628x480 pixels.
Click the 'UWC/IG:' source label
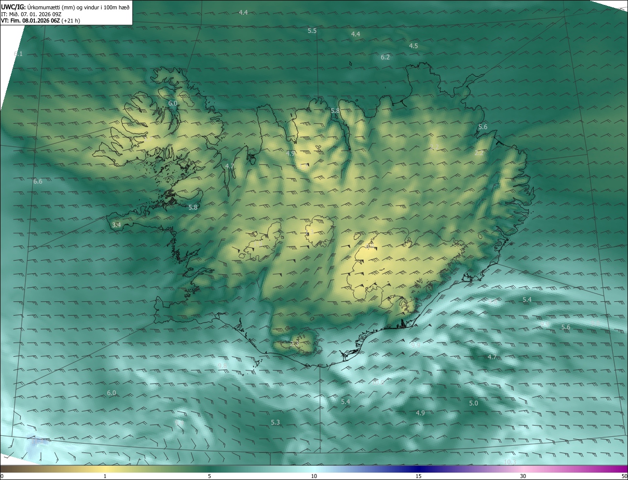coord(13,7)
